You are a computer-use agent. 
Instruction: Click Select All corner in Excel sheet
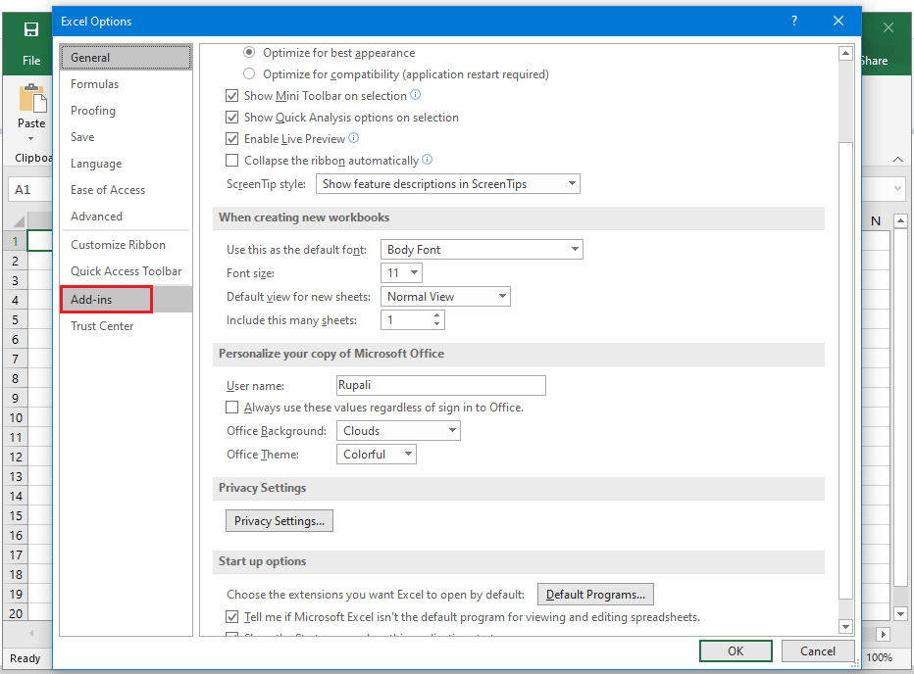point(19,220)
